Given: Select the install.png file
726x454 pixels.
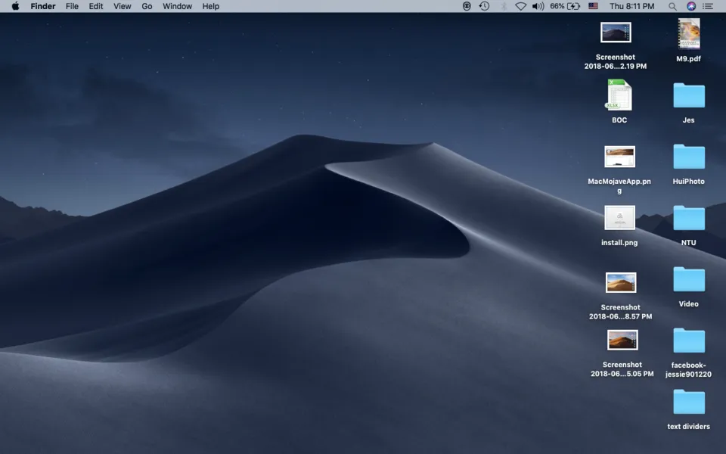Looking at the screenshot, I should pos(619,218).
